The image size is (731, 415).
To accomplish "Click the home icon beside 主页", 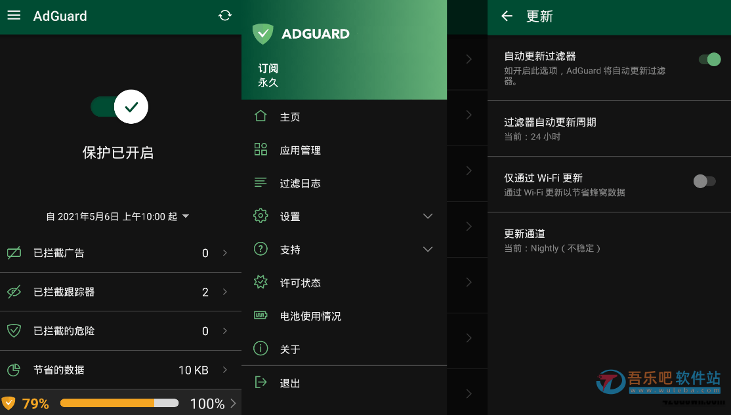I will point(261,116).
